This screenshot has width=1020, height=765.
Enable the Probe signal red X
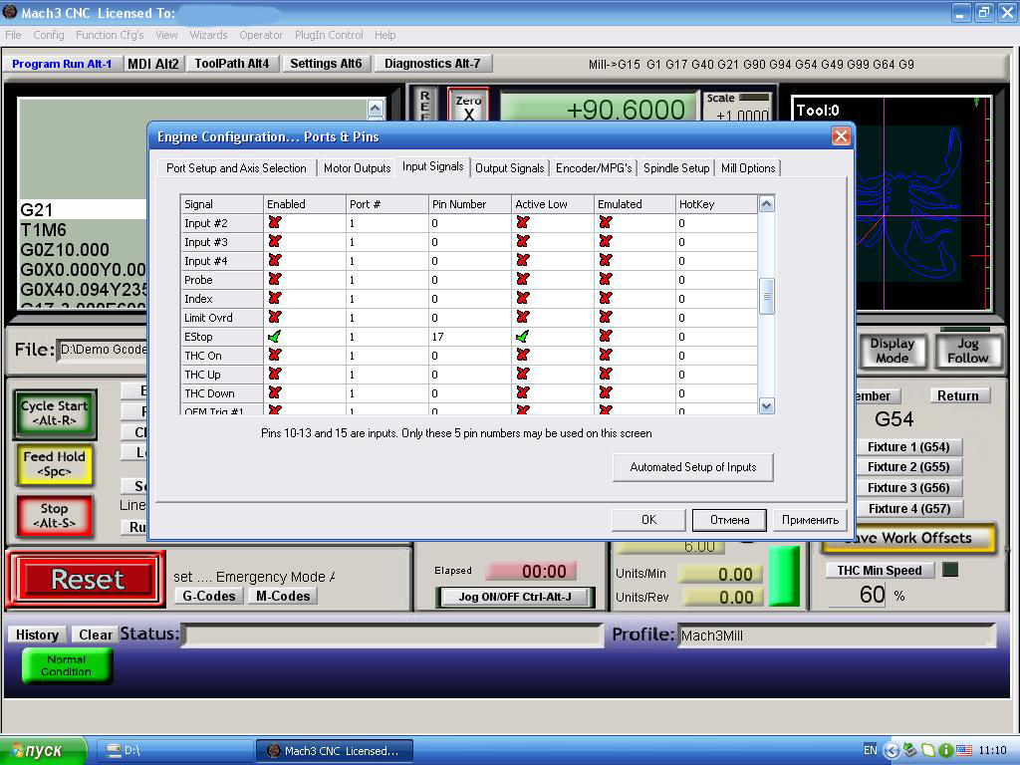tap(275, 279)
